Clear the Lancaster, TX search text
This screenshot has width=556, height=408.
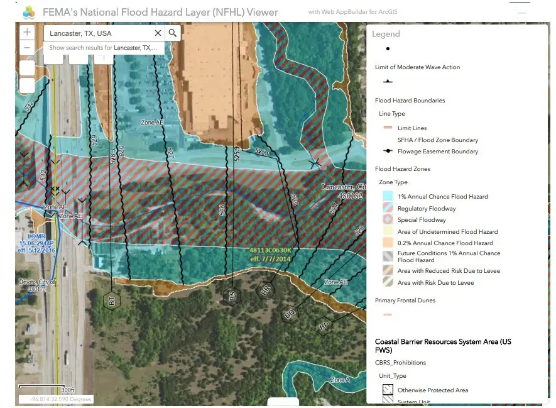click(x=158, y=33)
